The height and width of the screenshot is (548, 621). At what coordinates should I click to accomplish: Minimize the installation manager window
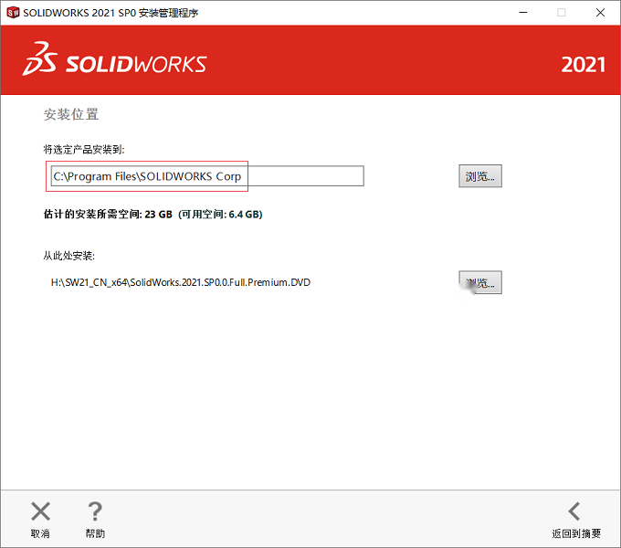point(523,13)
